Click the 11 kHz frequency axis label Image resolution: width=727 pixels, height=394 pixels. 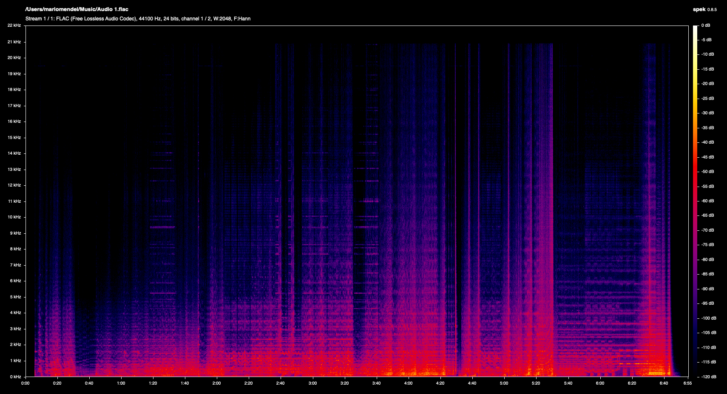click(x=14, y=201)
